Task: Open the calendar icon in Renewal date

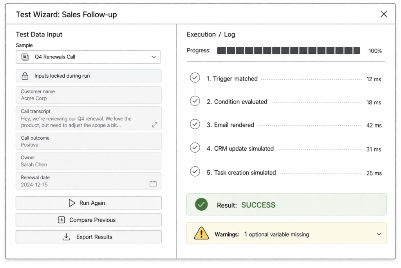Action: point(153,184)
